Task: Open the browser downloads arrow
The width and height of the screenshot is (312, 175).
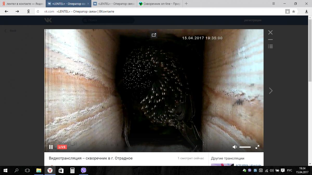Action: (x=307, y=11)
